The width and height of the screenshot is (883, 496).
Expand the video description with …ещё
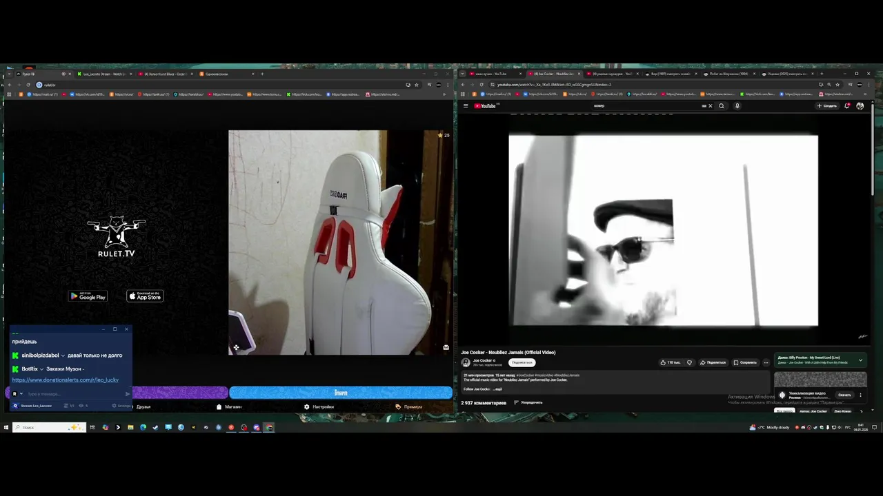coord(497,389)
